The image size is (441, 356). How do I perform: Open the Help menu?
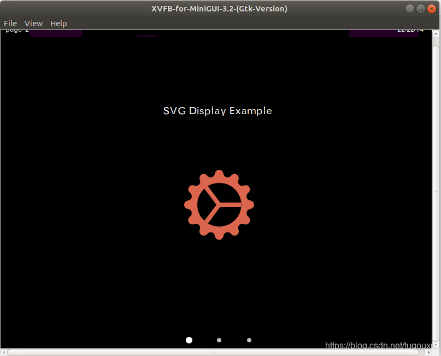pos(58,23)
